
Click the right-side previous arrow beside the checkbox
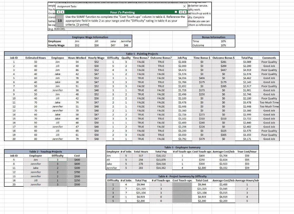click(180, 12)
